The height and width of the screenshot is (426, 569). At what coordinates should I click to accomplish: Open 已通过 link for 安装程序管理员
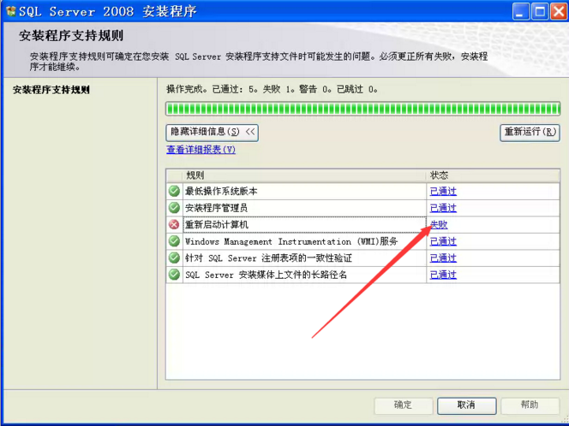coord(442,208)
